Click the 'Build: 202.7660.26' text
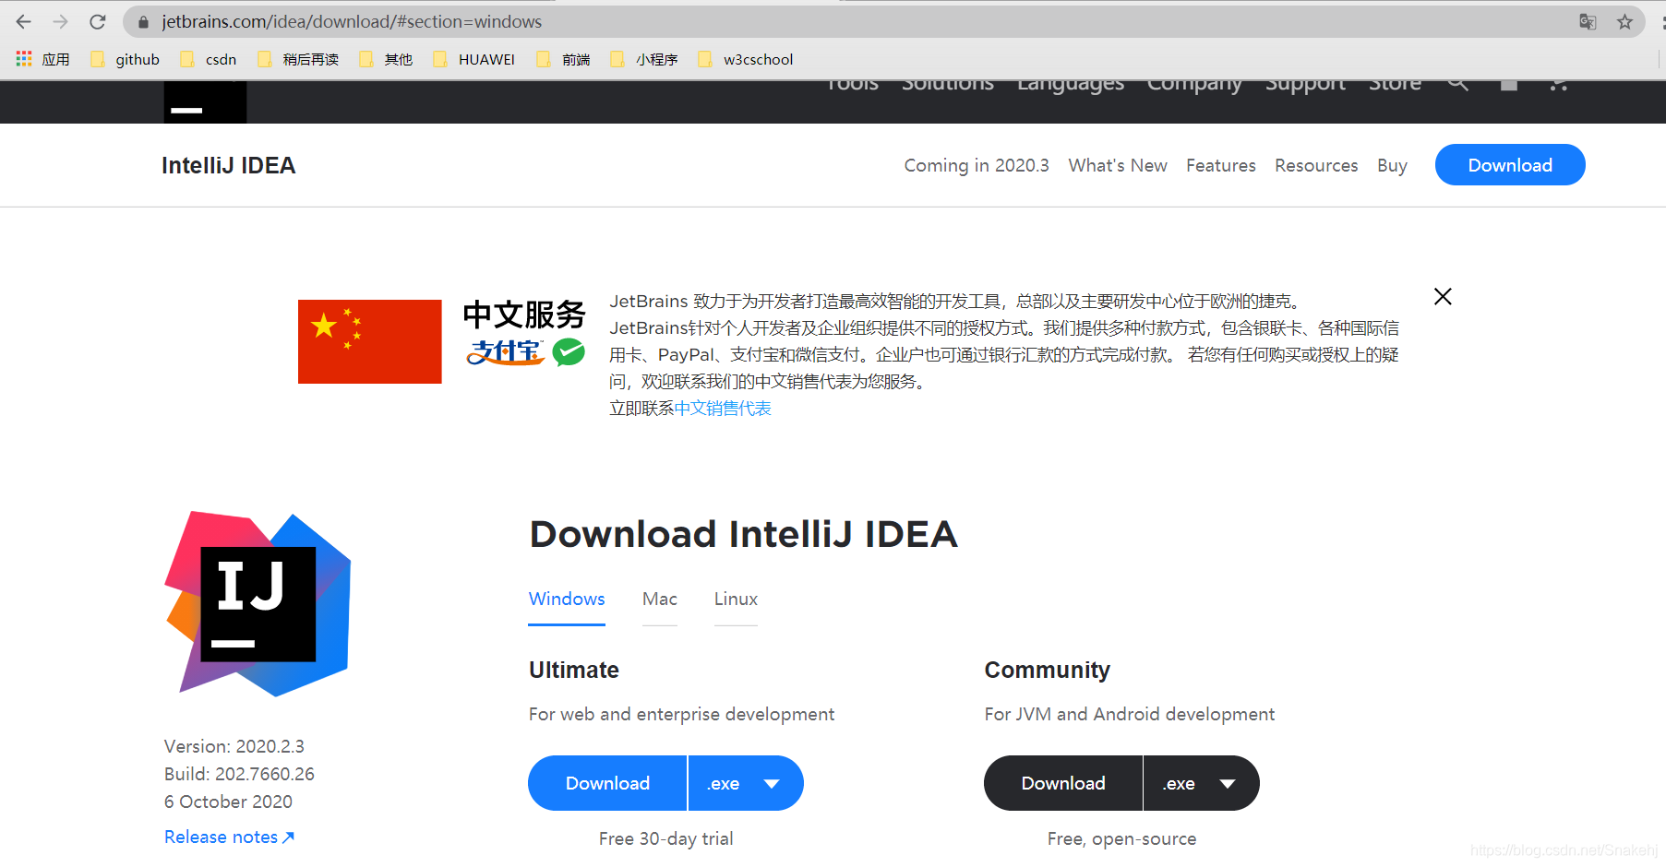Viewport: 1666px width, 867px height. coord(239,774)
